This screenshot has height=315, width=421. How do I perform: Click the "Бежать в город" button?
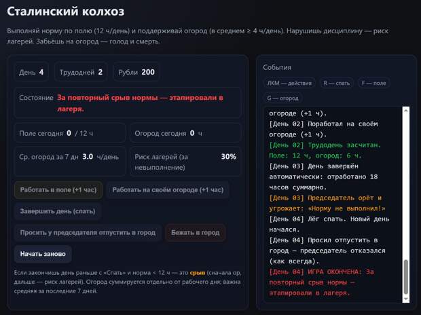coord(196,233)
